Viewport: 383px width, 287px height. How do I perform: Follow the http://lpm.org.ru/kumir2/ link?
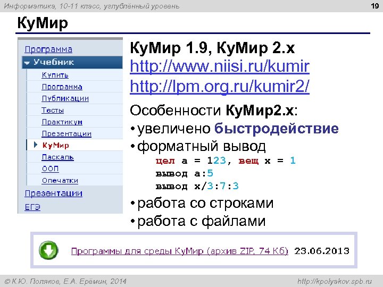[220, 86]
